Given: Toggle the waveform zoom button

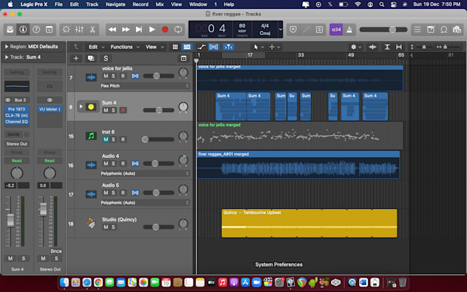Looking at the screenshot, I should point(372,47).
